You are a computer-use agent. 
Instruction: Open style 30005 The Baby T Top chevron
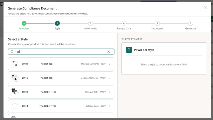[x=110, y=92]
